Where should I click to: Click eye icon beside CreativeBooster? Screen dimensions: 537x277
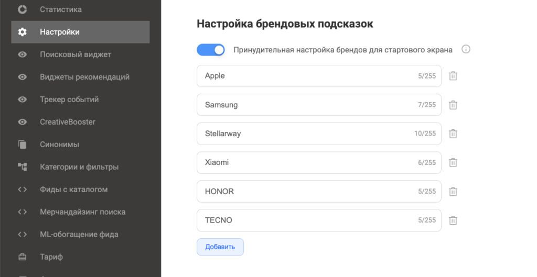(x=22, y=121)
